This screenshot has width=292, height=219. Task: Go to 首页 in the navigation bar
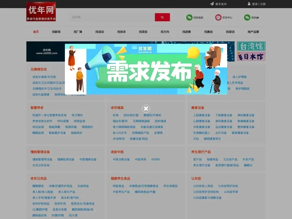pyautogui.click(x=36, y=32)
